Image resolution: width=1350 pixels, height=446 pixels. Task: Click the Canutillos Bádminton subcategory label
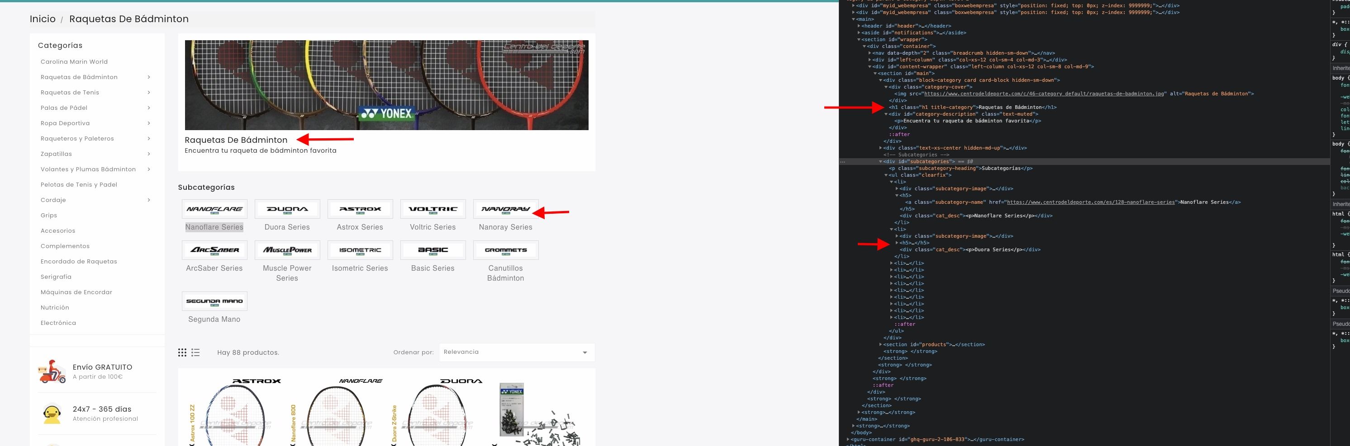click(x=506, y=273)
